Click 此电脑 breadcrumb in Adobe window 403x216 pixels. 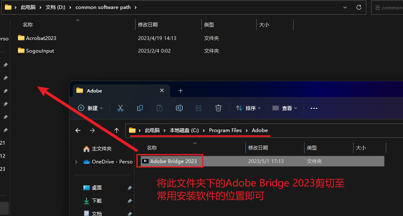tap(152, 130)
